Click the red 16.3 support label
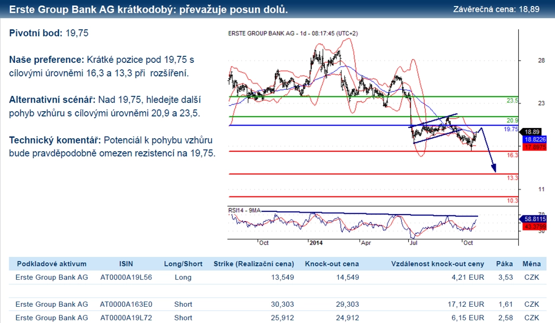 (512, 156)
